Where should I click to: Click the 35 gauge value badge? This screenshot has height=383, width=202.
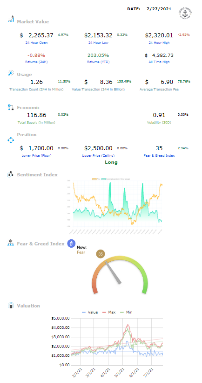tap(101, 254)
